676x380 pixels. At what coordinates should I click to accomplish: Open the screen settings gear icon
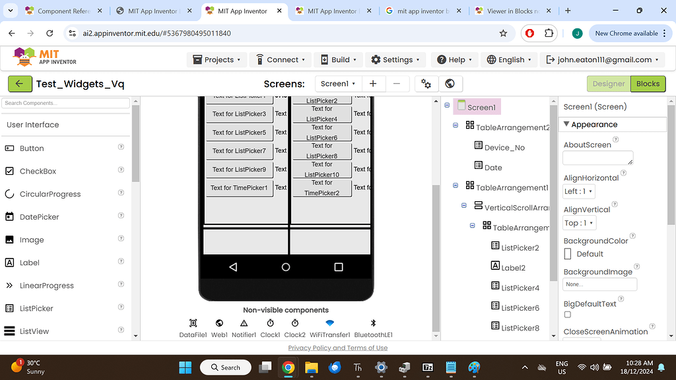[426, 84]
